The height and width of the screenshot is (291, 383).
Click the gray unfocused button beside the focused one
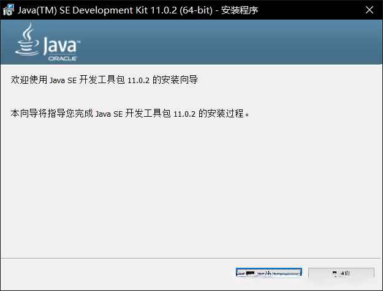341,273
